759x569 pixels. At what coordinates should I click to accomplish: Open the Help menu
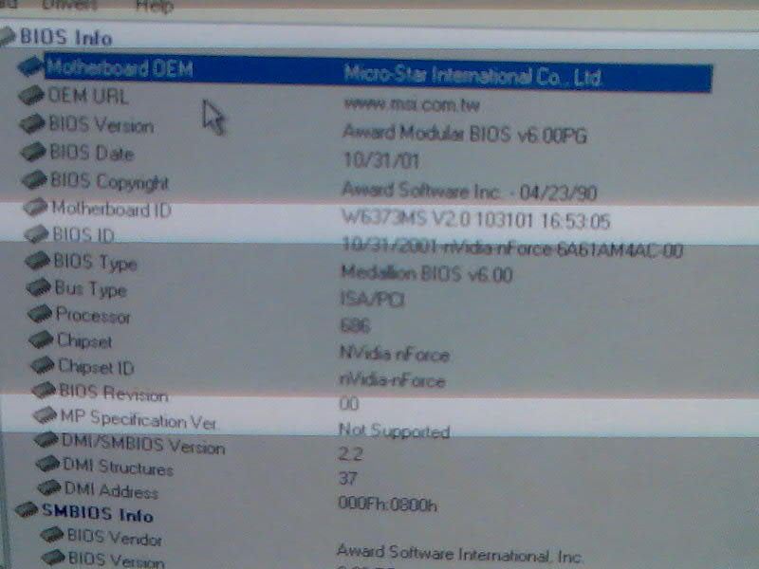pos(155,6)
